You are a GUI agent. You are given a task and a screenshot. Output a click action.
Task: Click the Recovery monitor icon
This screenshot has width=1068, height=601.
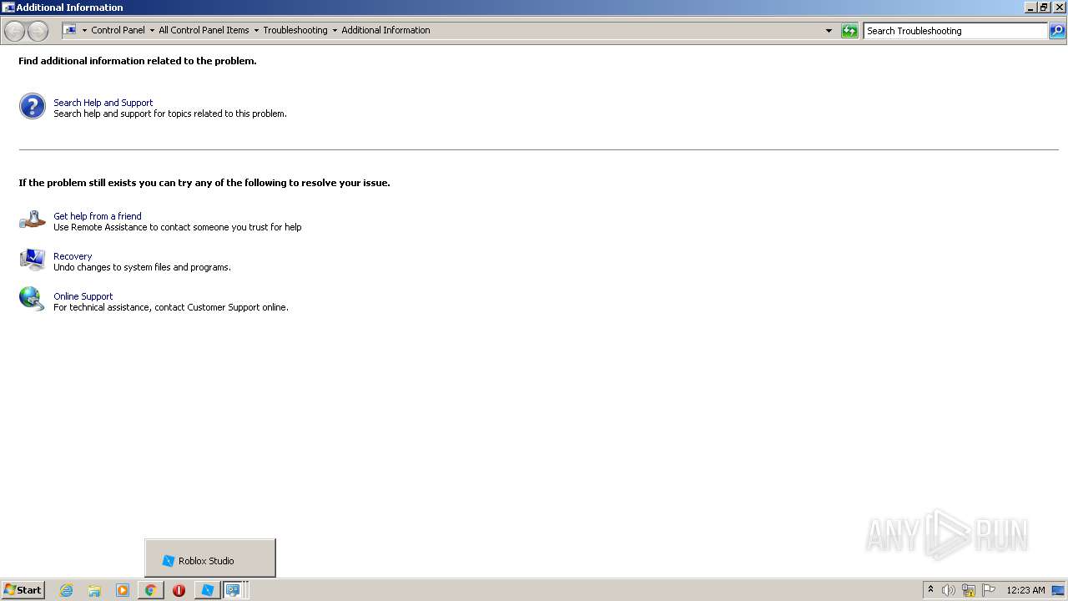click(33, 260)
